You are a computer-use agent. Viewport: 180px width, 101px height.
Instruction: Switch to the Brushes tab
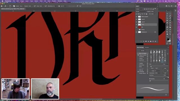[x=147, y=47]
